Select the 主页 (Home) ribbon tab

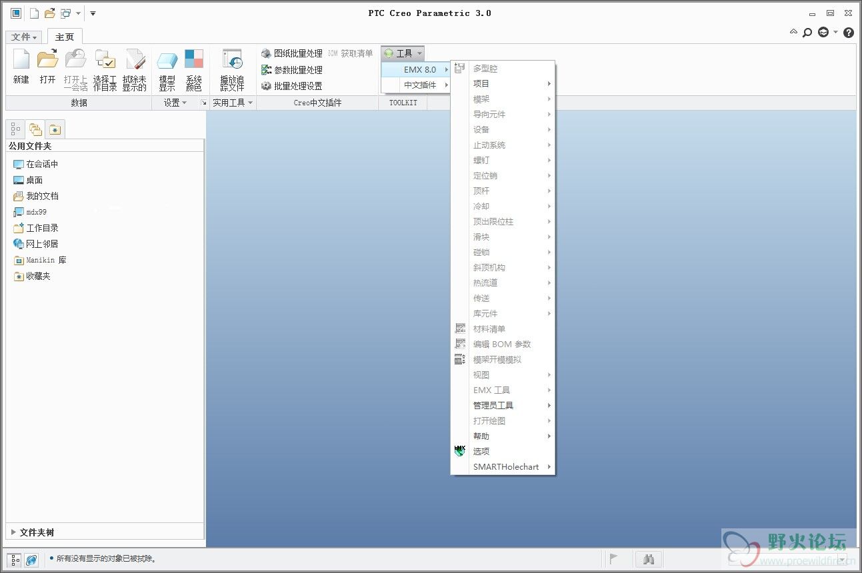pyautogui.click(x=65, y=37)
